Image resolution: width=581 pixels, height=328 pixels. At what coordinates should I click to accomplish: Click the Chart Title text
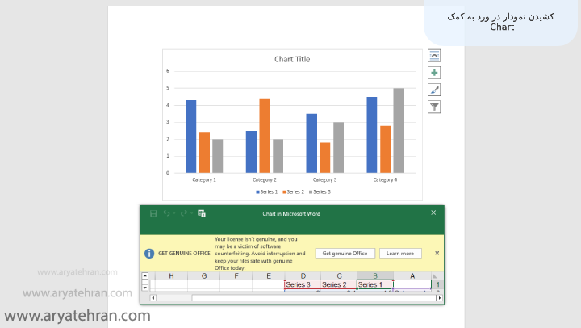[x=291, y=59]
